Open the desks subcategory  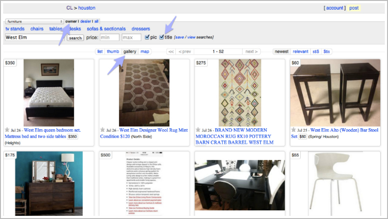pos(75,29)
